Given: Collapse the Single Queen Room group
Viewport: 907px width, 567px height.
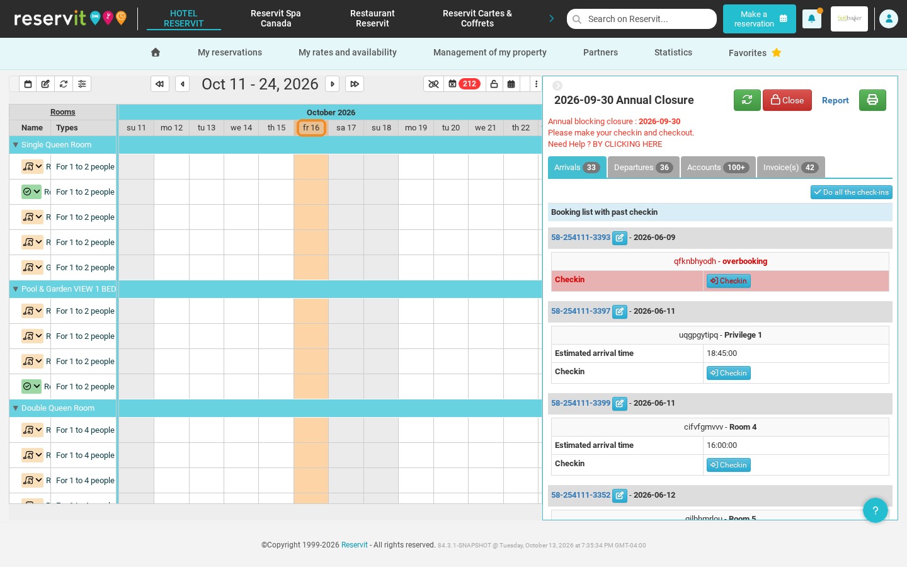Looking at the screenshot, I should click(x=16, y=145).
